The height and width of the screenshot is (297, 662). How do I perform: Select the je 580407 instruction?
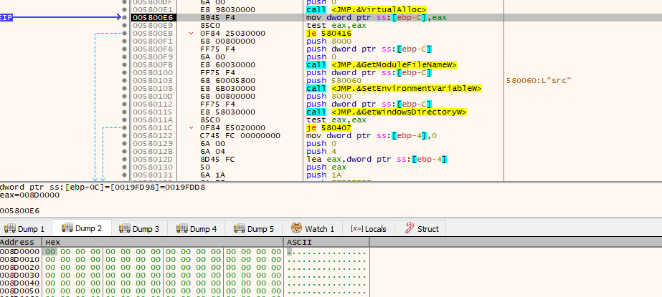(328, 127)
